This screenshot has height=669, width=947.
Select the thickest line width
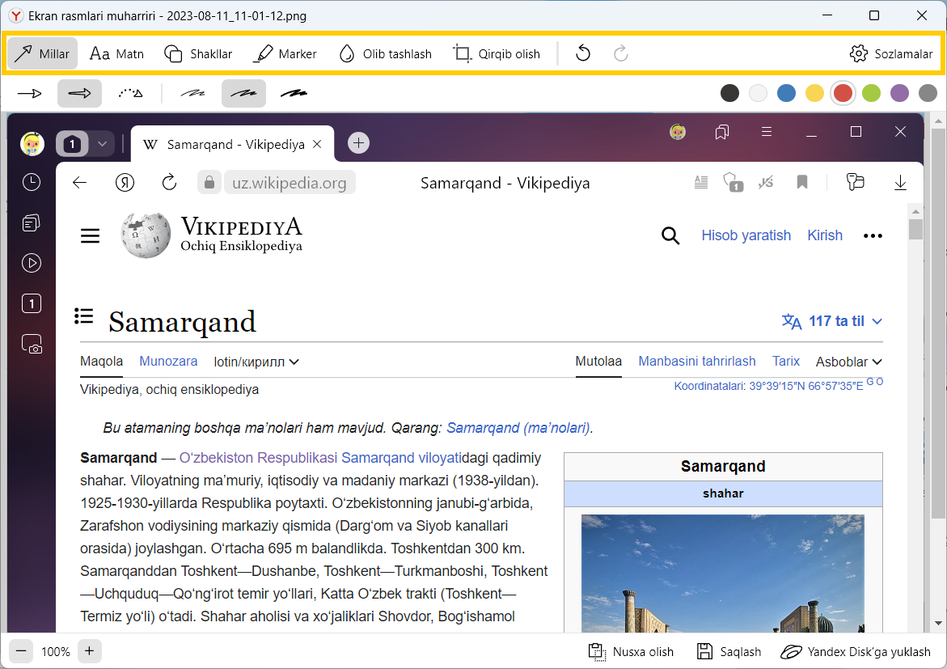tap(294, 94)
